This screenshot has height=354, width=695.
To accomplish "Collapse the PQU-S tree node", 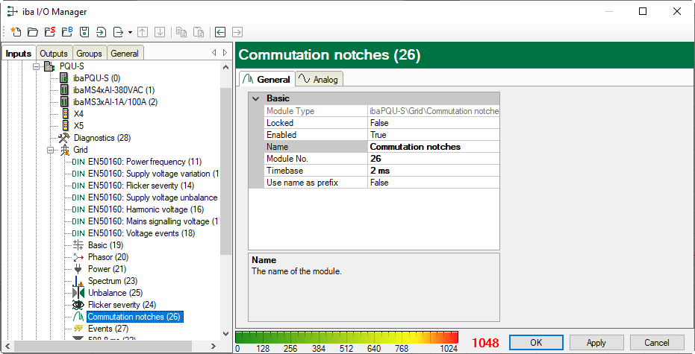I will coord(36,66).
